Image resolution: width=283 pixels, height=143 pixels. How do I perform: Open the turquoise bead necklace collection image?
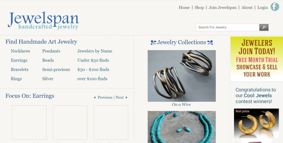click(182, 127)
